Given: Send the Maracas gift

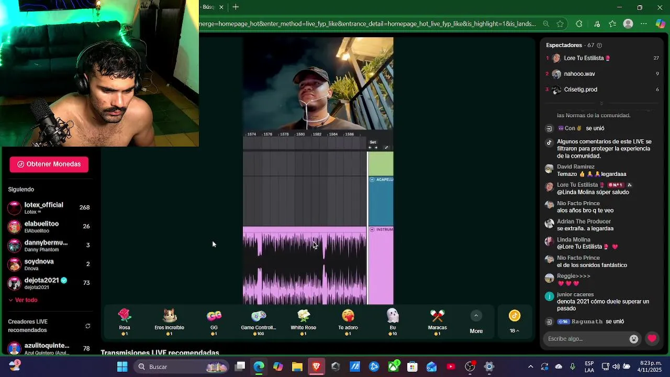Looking at the screenshot, I should coord(438,321).
